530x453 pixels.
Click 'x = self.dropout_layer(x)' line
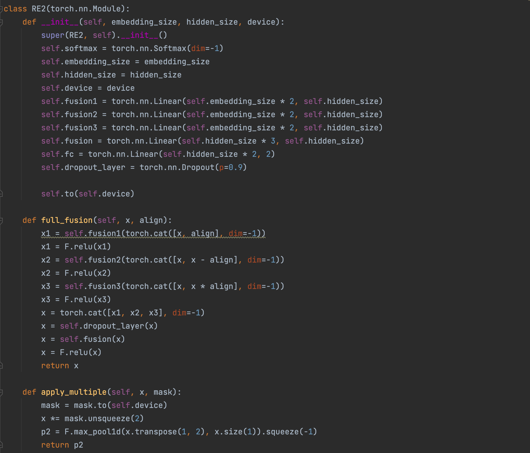pyautogui.click(x=99, y=326)
